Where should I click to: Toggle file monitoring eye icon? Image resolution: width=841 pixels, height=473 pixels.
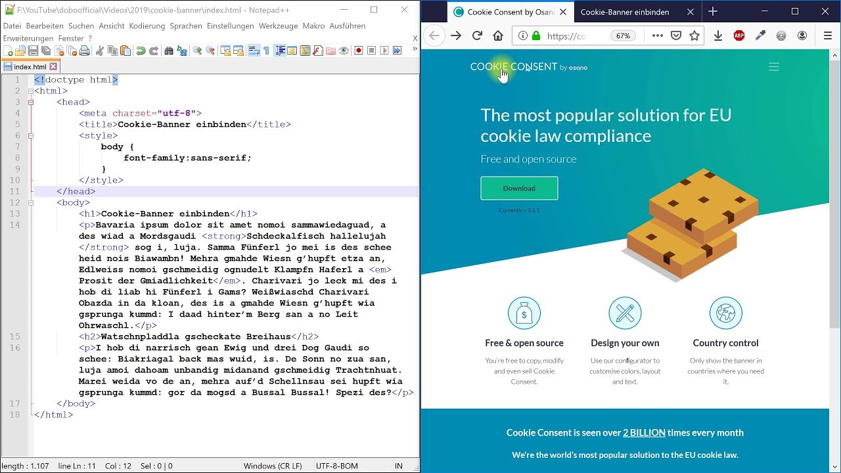[343, 51]
